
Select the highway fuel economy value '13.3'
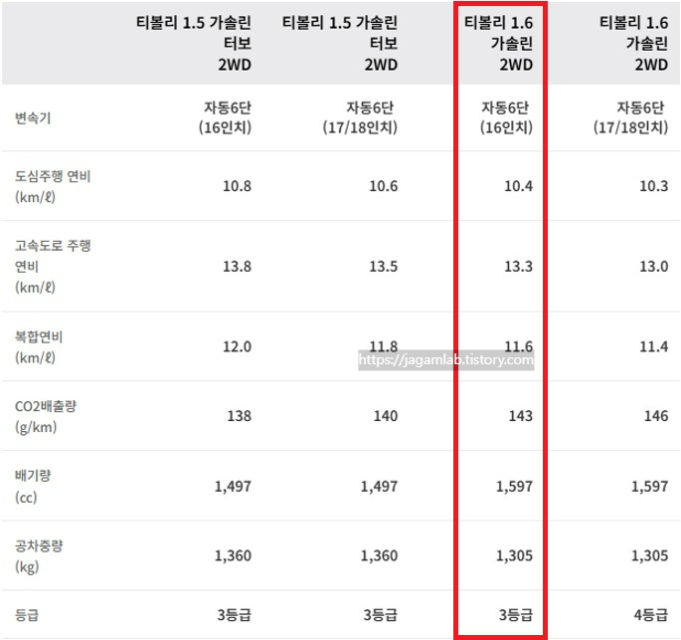[519, 266]
